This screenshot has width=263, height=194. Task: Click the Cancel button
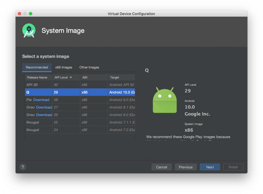[162, 167]
